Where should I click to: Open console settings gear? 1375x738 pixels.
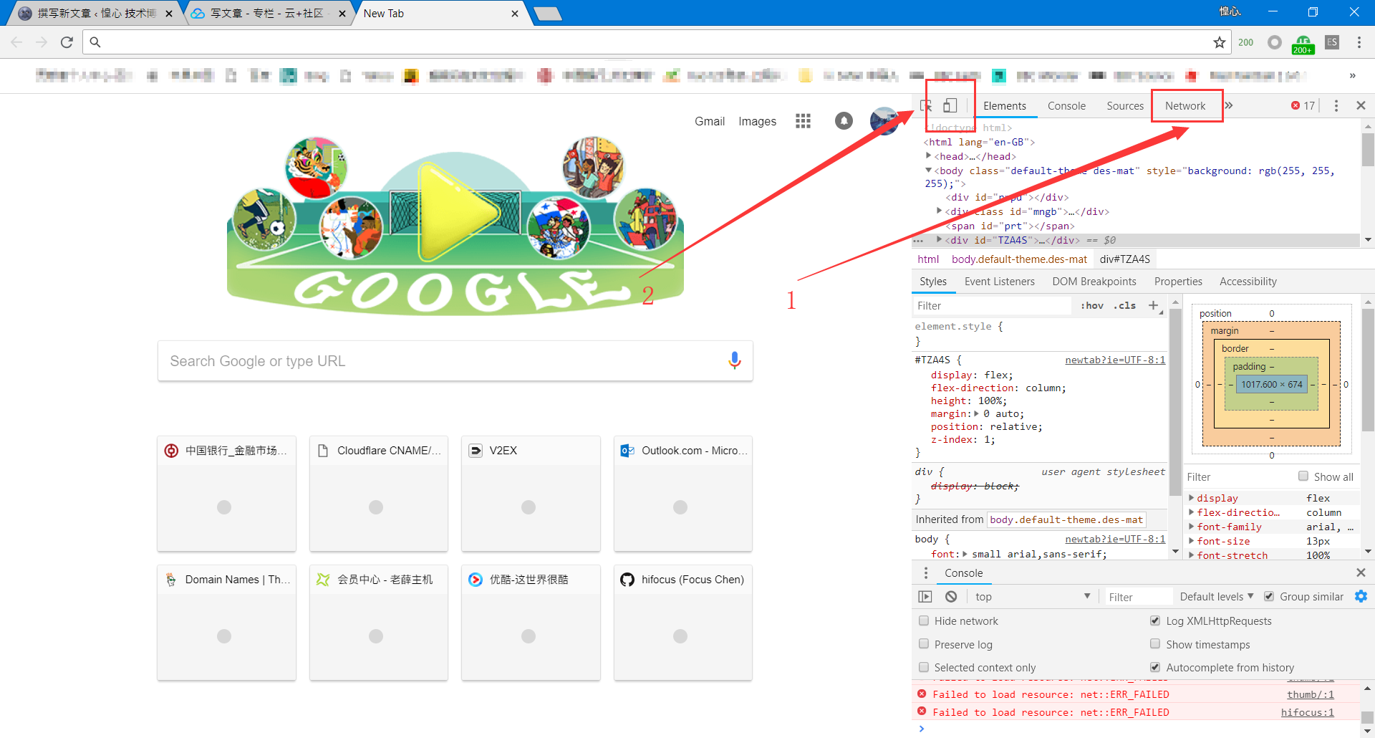click(x=1361, y=596)
